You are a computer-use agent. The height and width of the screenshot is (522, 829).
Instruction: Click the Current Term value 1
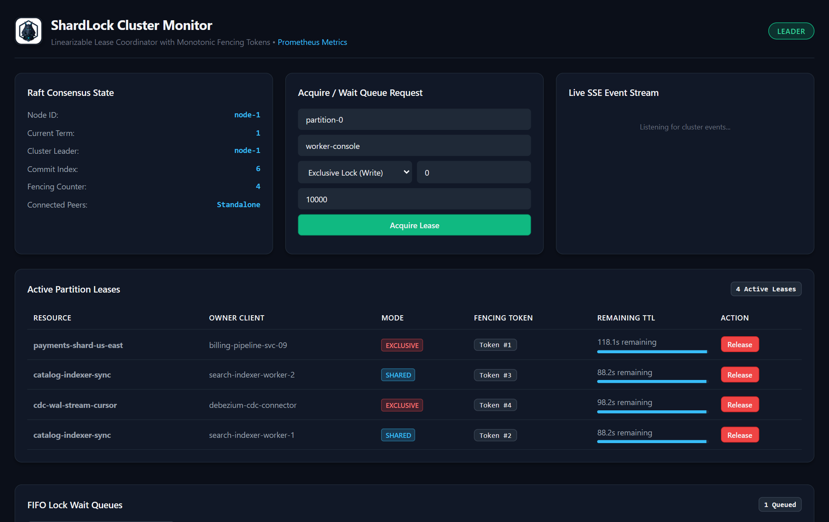coord(258,133)
